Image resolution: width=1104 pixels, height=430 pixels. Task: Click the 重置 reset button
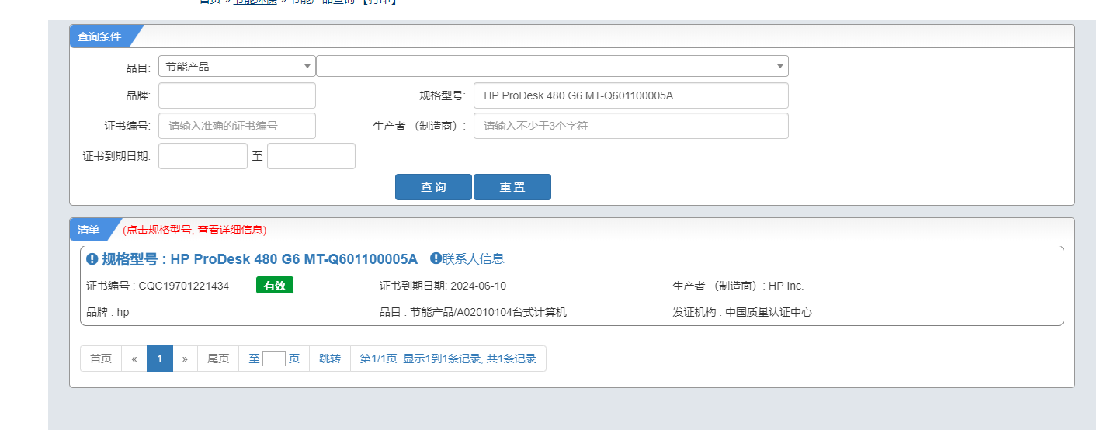(512, 187)
